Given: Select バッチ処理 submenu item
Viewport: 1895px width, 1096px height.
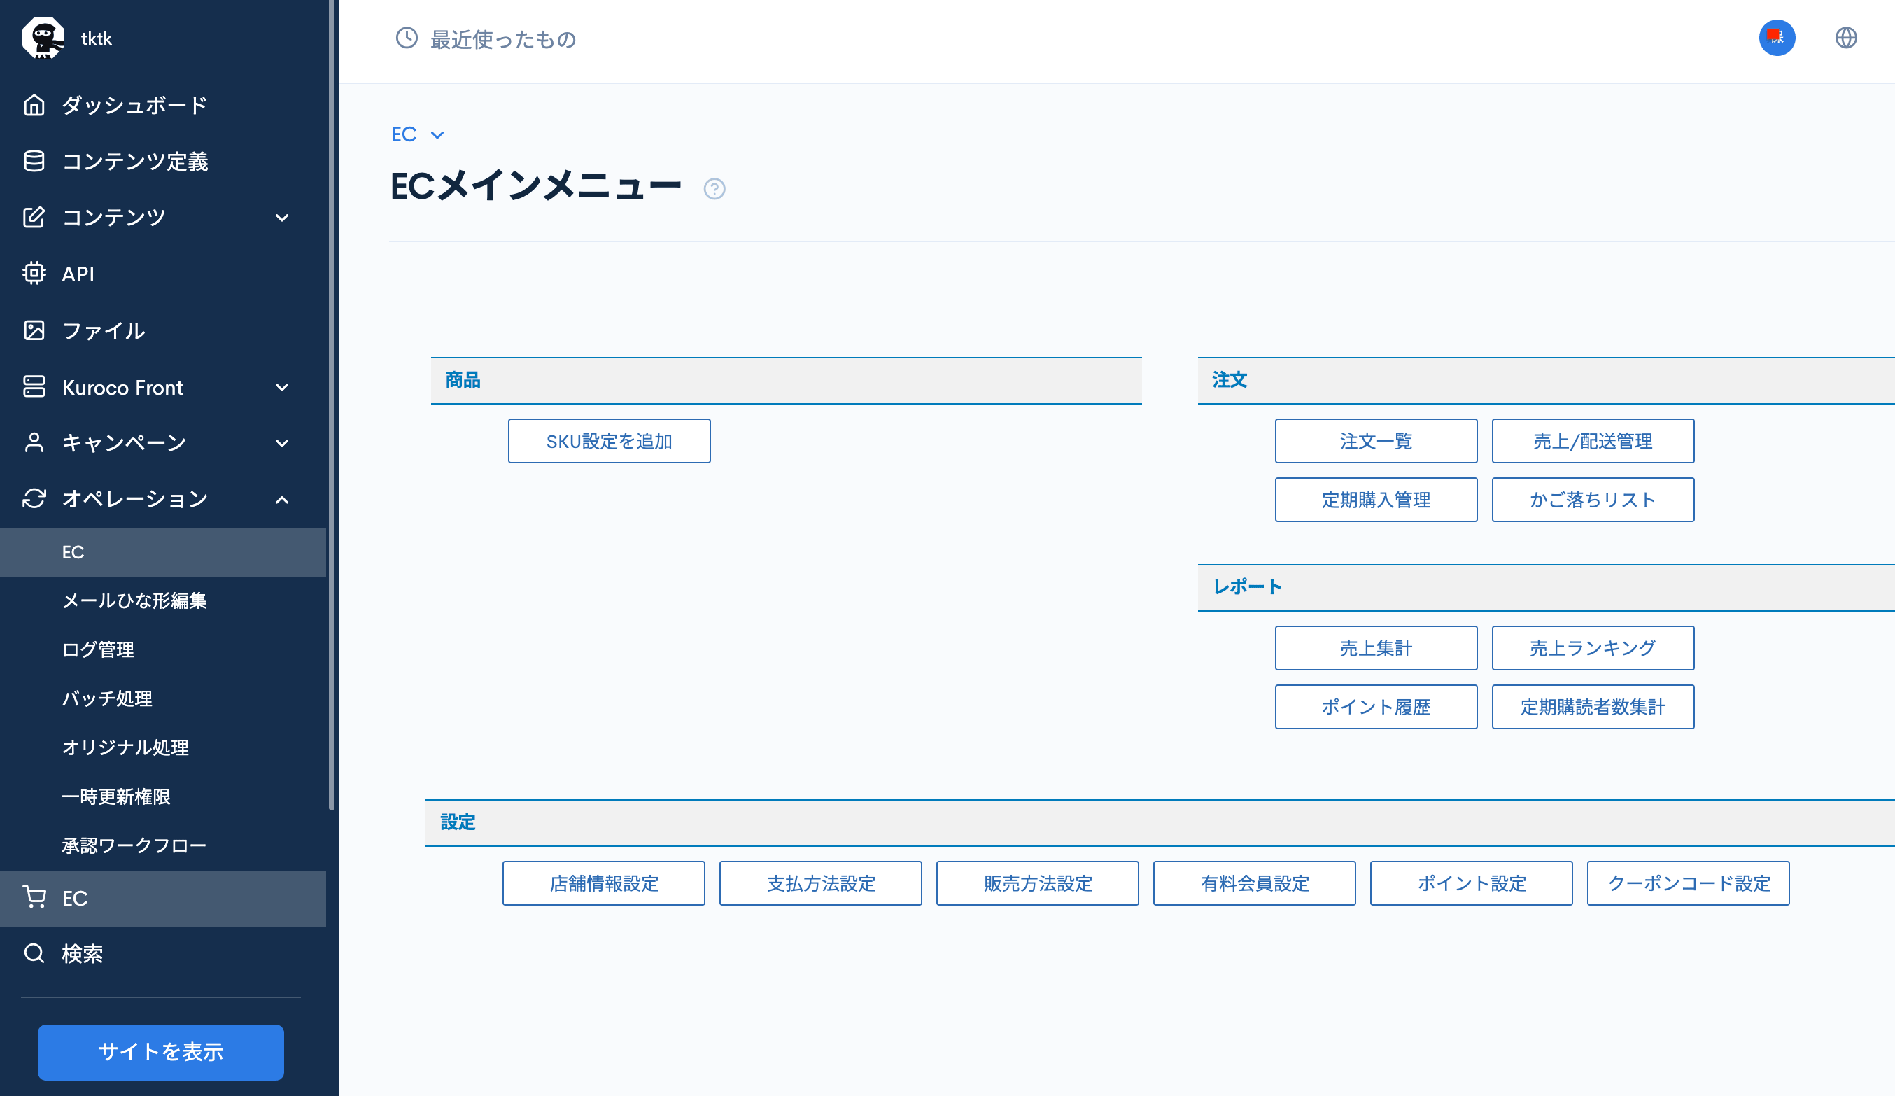Looking at the screenshot, I should click(107, 698).
